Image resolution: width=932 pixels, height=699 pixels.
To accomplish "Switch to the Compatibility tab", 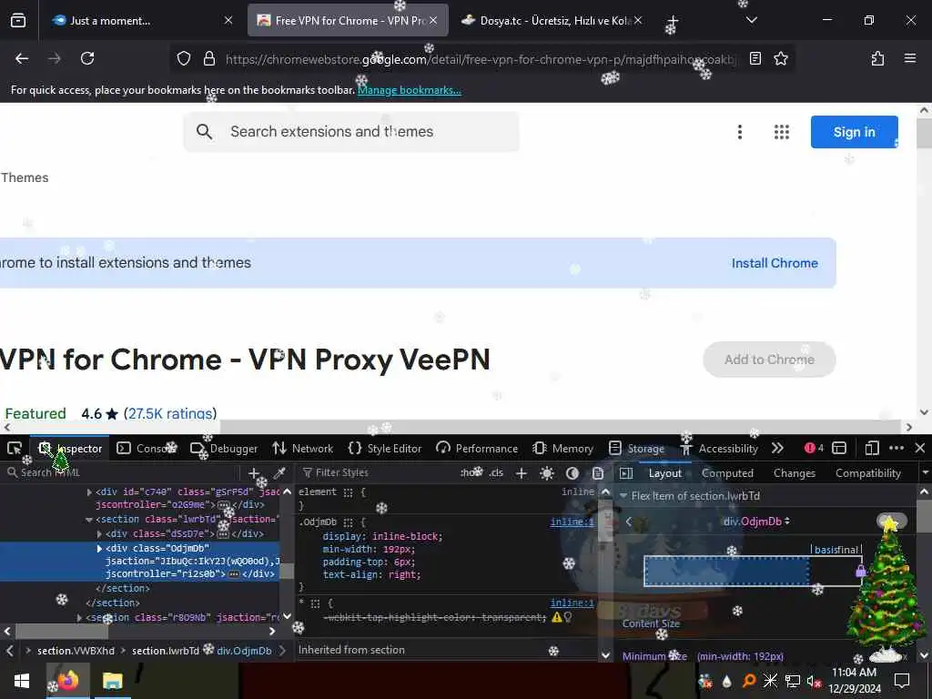I will 867,473.
